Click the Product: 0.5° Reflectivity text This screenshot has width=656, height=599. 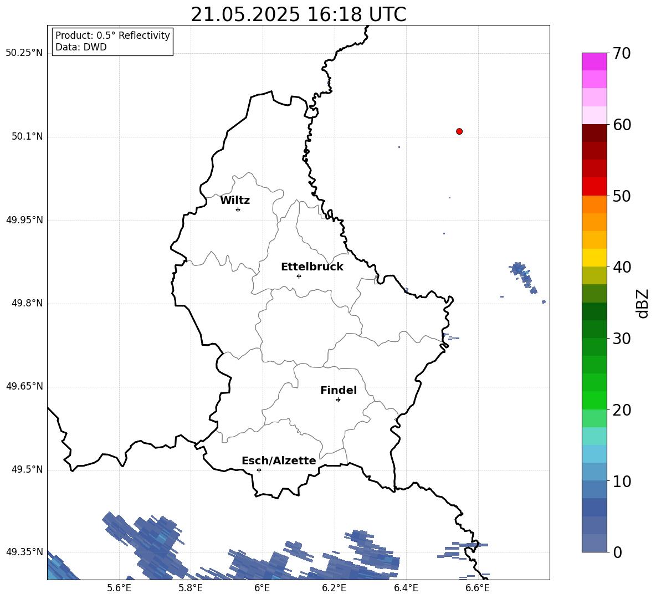click(112, 35)
